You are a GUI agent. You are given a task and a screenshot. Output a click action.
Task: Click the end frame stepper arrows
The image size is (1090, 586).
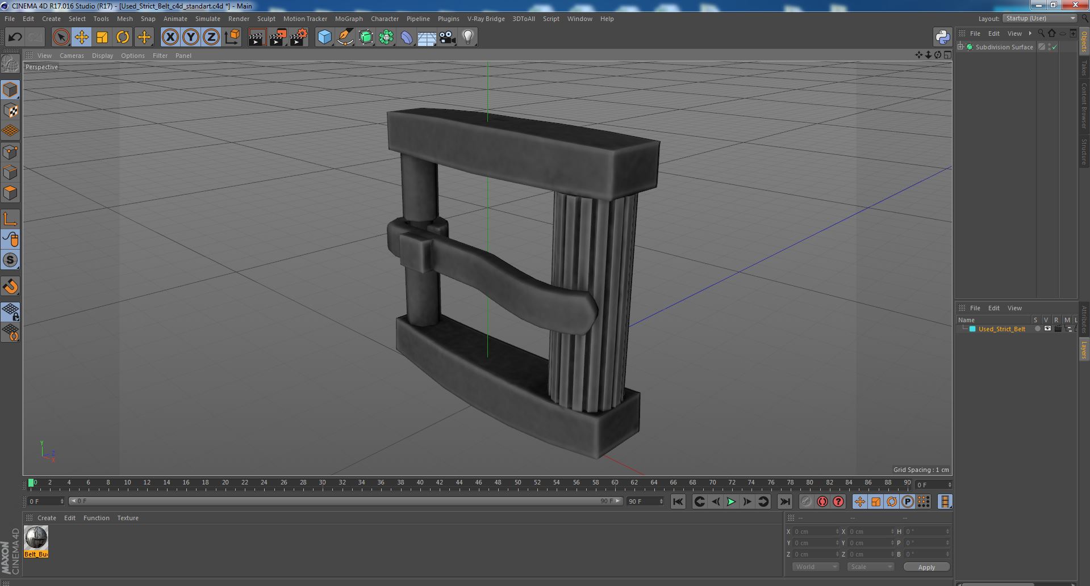[x=661, y=501]
